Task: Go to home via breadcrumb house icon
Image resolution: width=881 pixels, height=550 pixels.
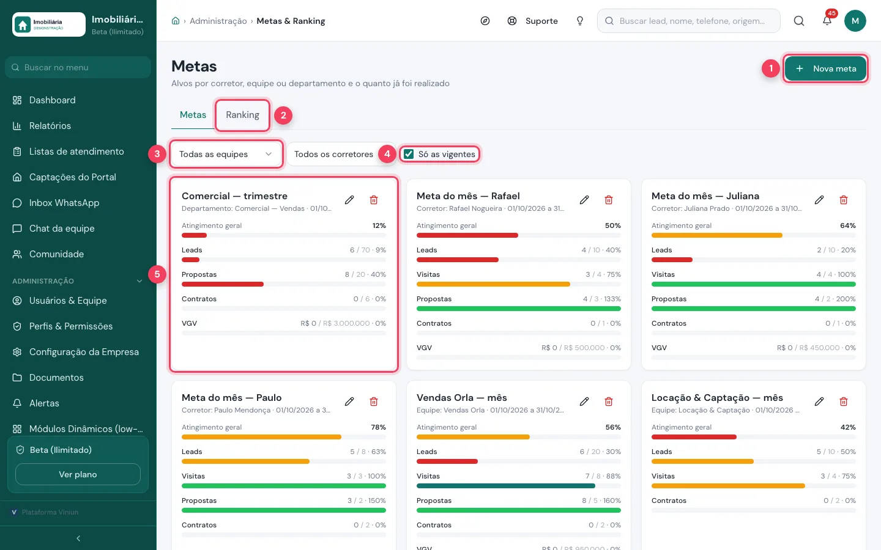Action: [x=176, y=21]
